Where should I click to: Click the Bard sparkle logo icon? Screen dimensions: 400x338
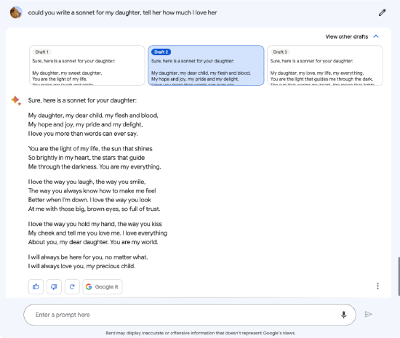pos(16,100)
